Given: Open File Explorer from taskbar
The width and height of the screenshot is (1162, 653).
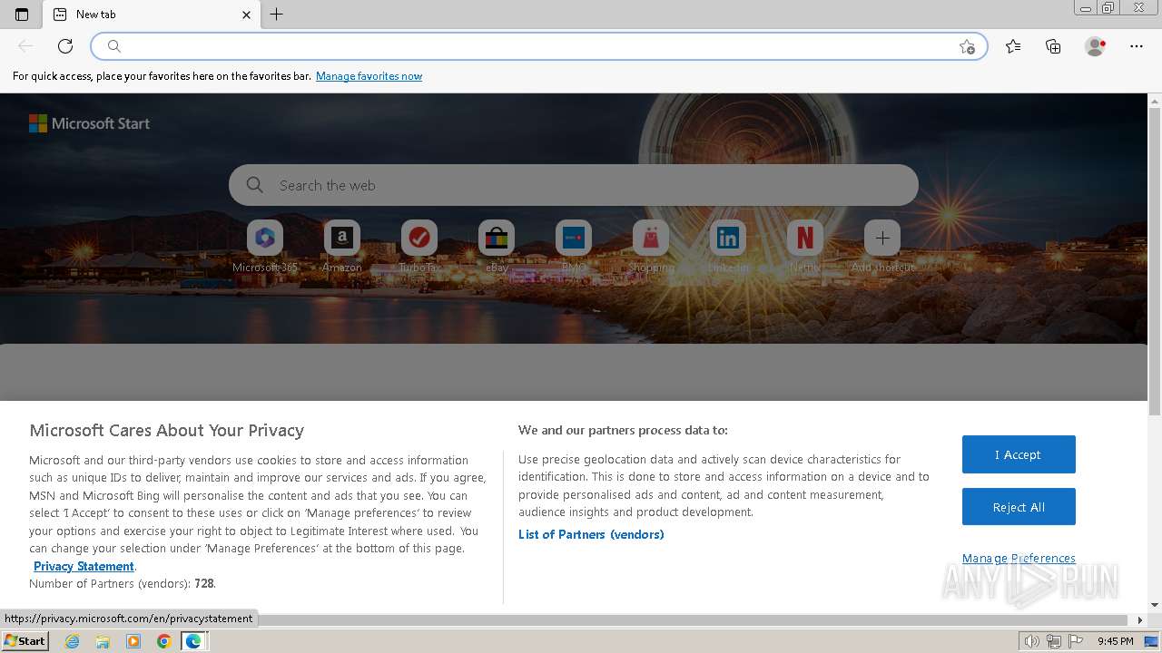Looking at the screenshot, I should click(x=103, y=641).
